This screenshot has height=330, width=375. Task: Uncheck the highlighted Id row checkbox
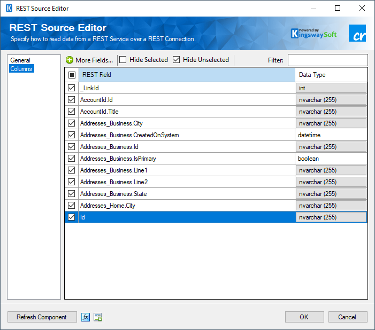(71, 217)
